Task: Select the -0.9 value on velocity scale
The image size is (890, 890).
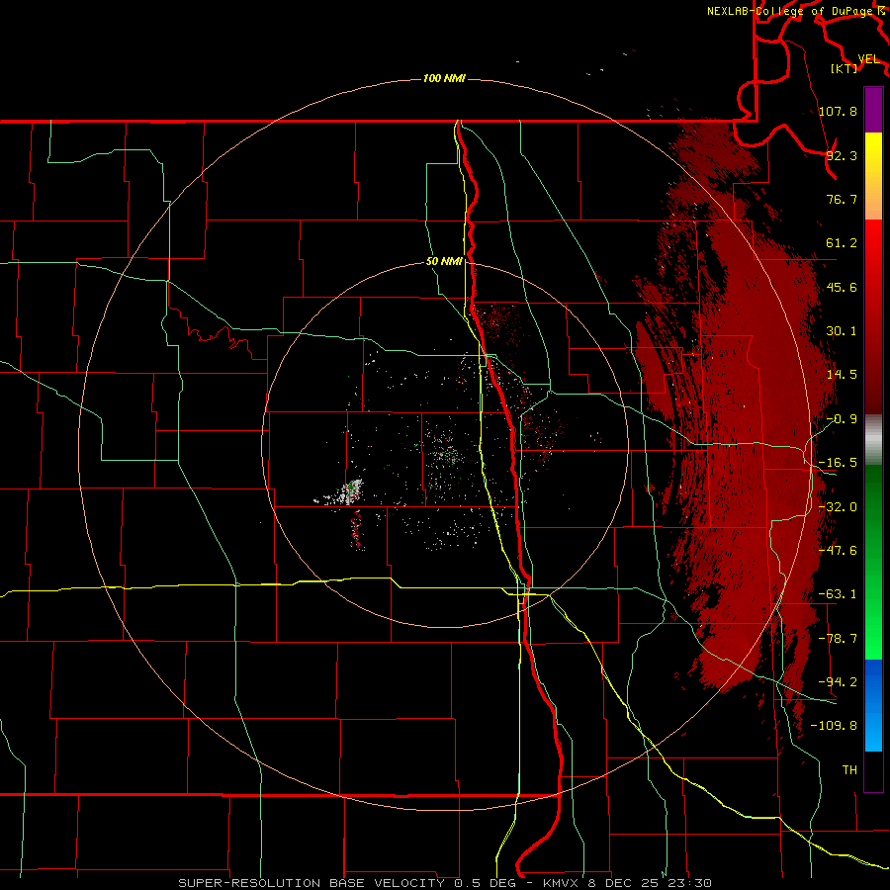Action: [x=842, y=419]
